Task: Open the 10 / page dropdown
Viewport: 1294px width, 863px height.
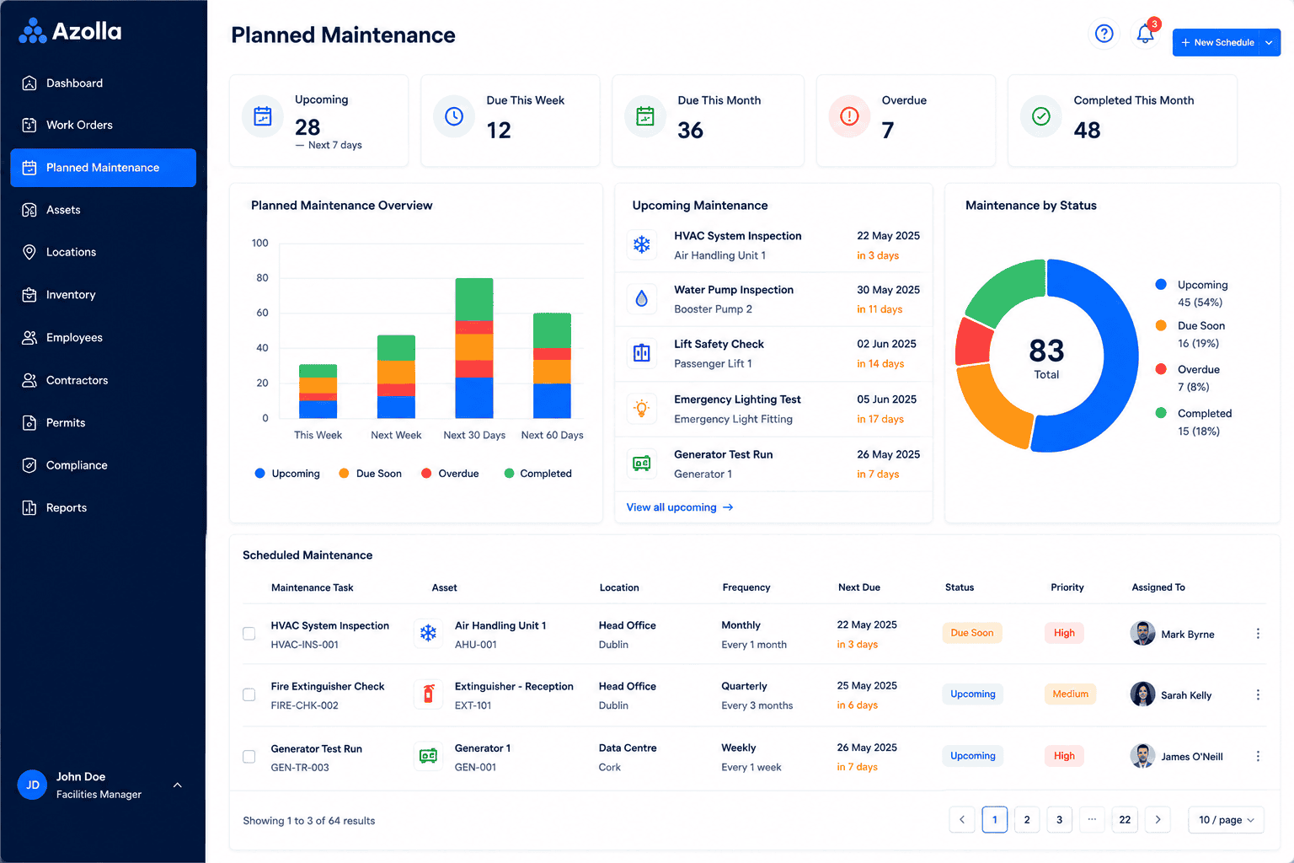Action: pos(1226,820)
